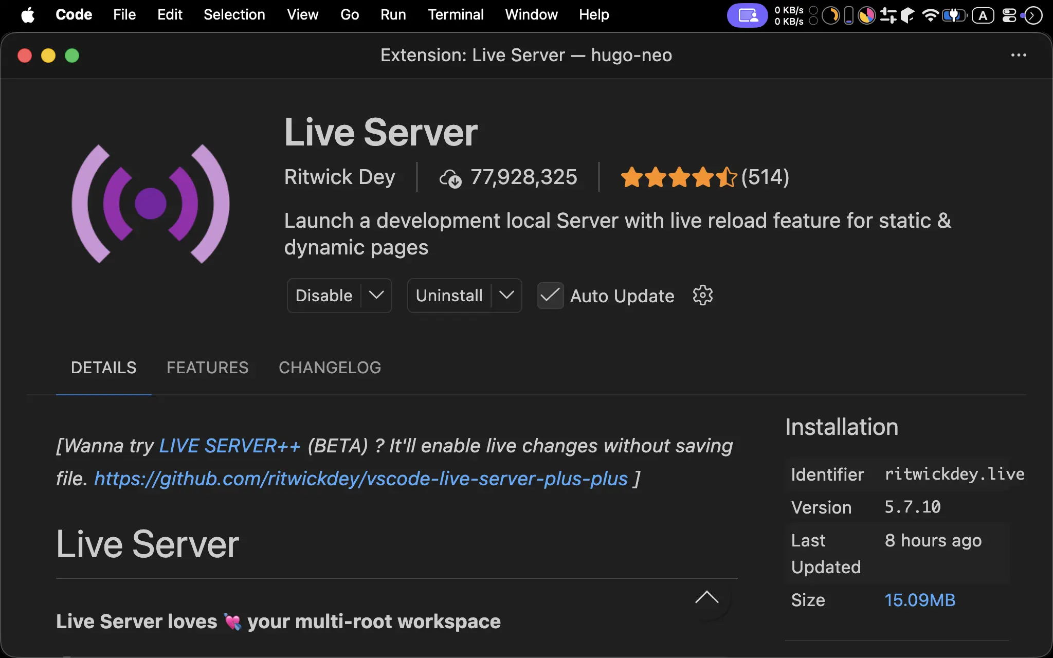
Task: Click the 77,928,325 install count
Action: point(524,177)
